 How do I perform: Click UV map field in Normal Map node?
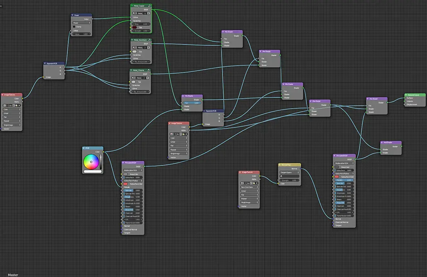pos(289,176)
